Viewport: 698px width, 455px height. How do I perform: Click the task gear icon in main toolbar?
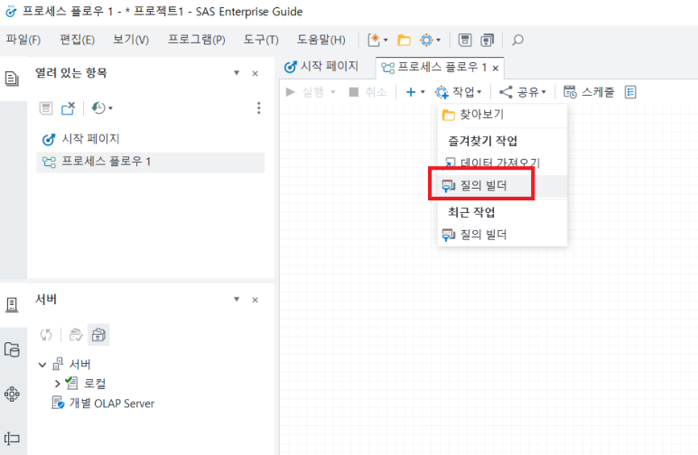point(426,41)
